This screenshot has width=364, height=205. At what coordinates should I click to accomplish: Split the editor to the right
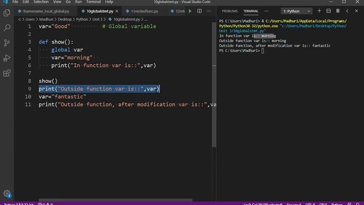(x=200, y=11)
